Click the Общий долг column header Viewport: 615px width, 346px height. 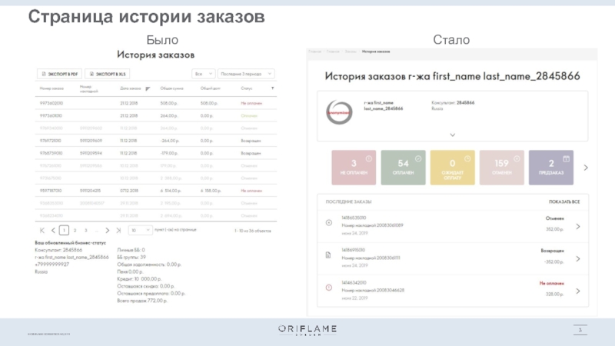coord(211,88)
